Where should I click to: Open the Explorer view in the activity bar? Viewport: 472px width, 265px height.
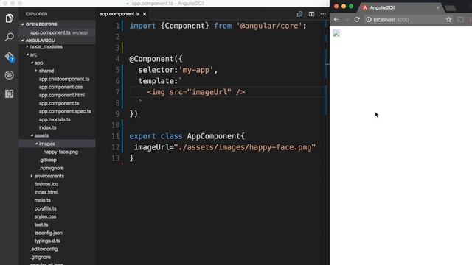[x=10, y=18]
